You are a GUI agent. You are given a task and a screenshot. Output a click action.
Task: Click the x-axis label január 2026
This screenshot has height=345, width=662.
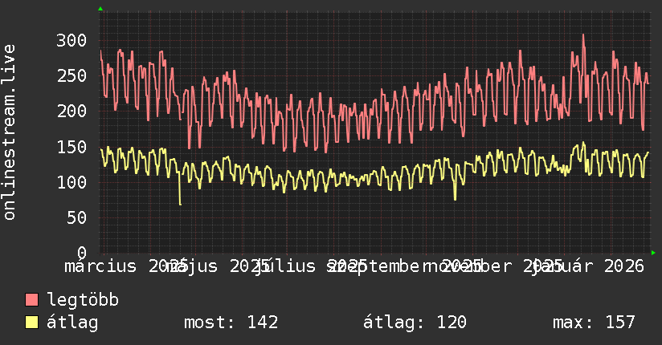click(587, 266)
